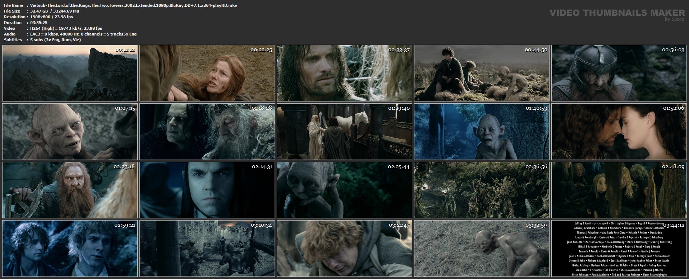Pick the 02:14:31 frame
689x279 pixels.
(207, 190)
